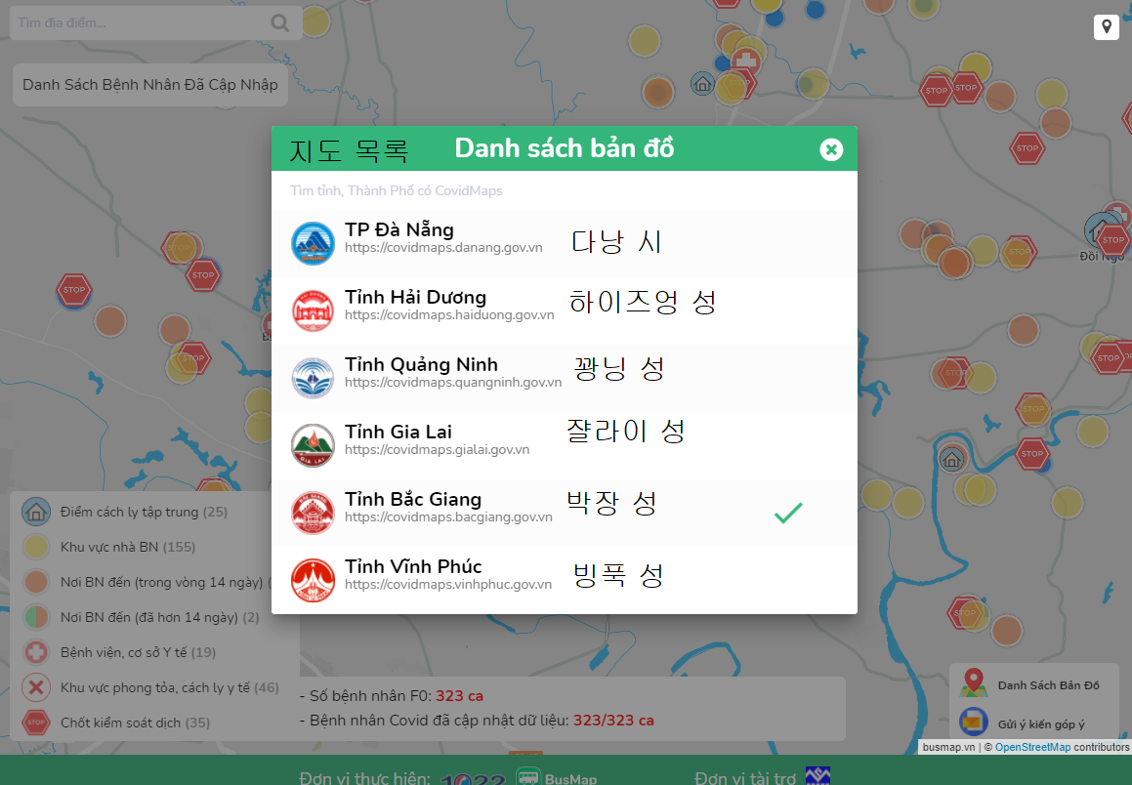This screenshot has width=1132, height=785.
Task: Click the search magnifier icon
Action: 280,23
